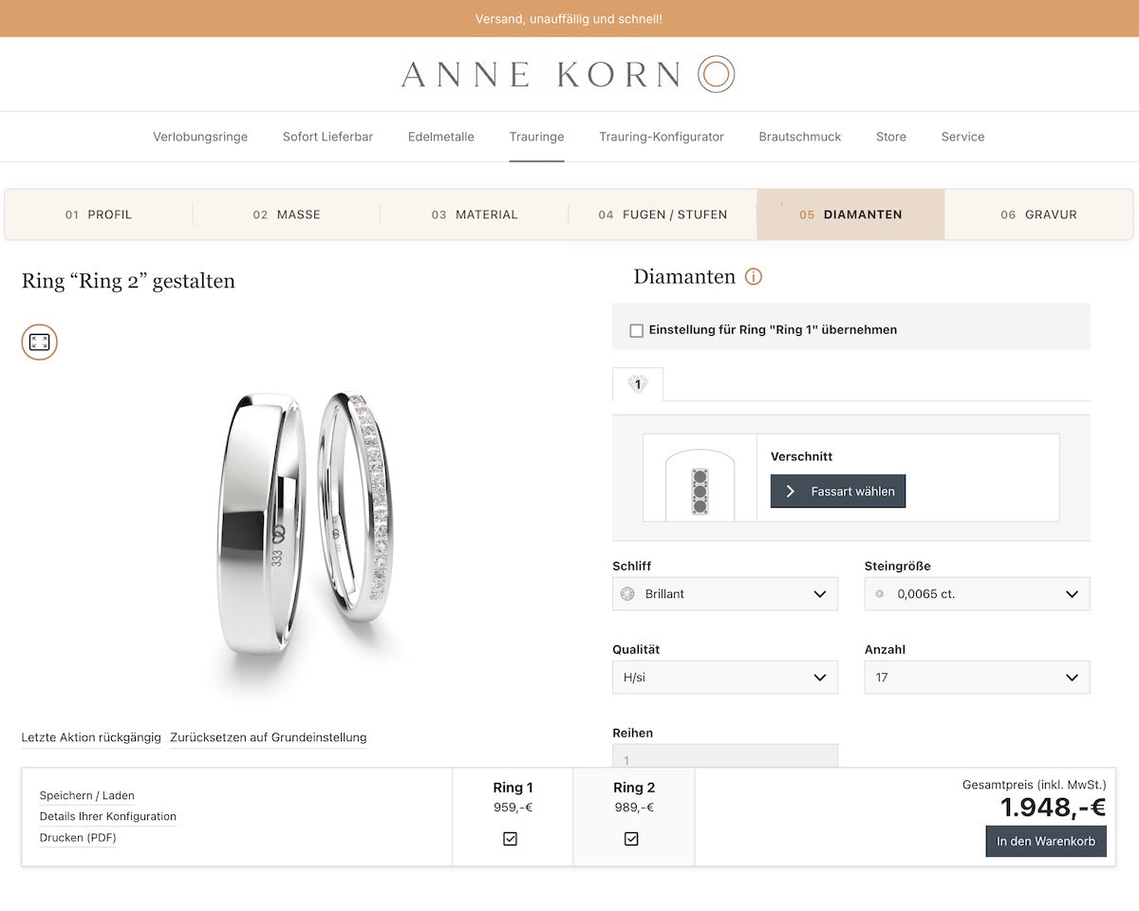
Task: Go to step 03 Material
Action: (475, 214)
